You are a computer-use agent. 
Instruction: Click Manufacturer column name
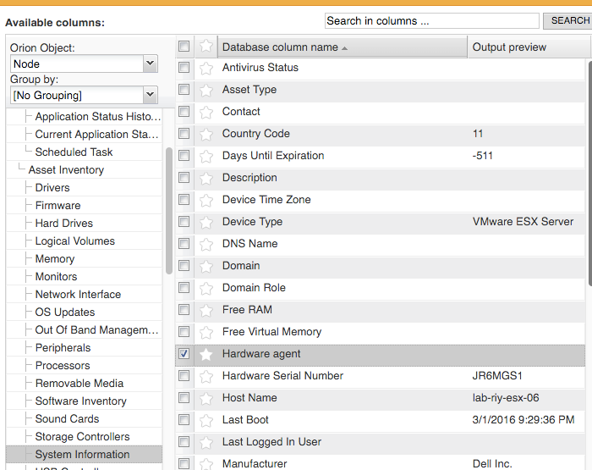tap(255, 463)
